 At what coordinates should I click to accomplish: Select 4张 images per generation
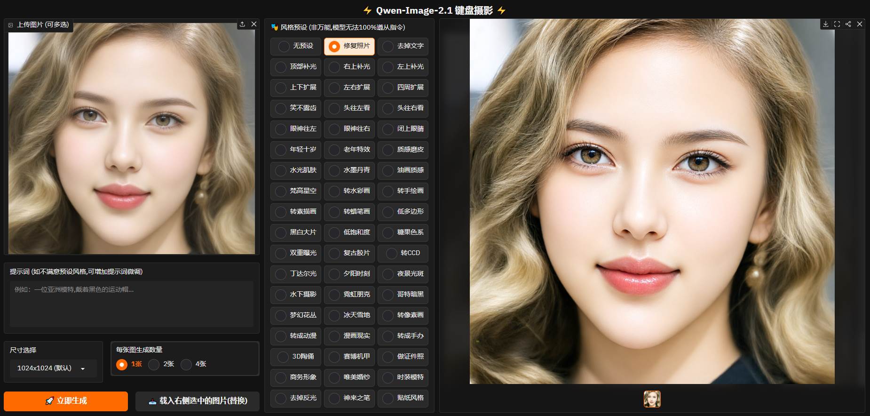[x=194, y=364]
